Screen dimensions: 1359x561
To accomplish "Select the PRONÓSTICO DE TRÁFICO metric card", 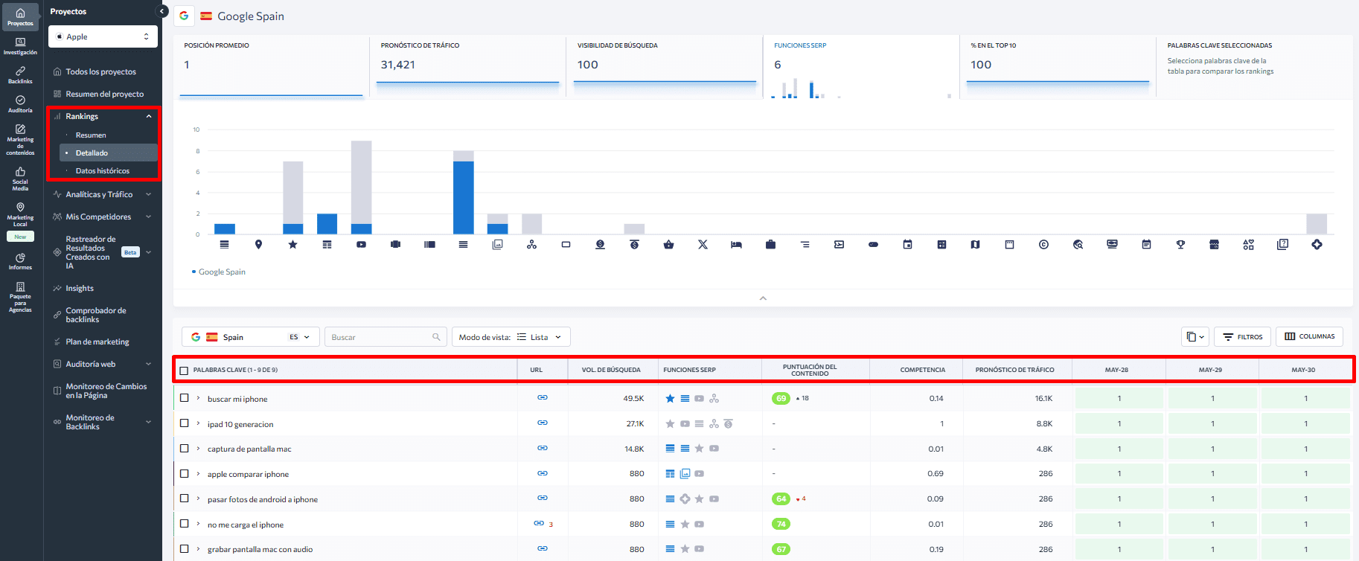I will click(468, 67).
